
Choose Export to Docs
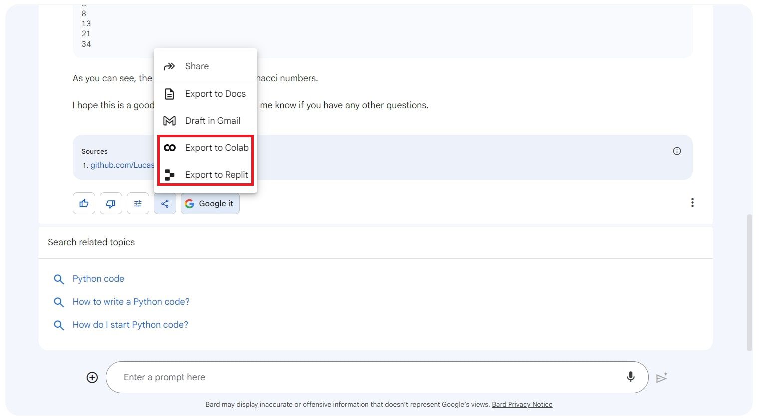point(215,94)
